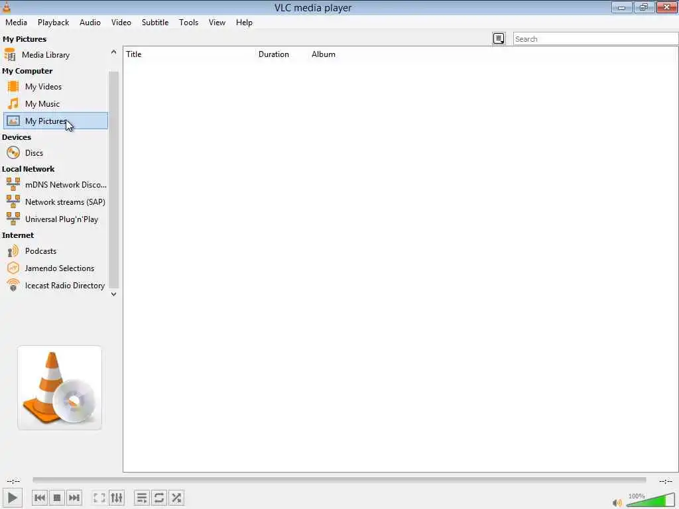Sort playlist by Title column
The height and width of the screenshot is (509, 679).
pos(134,54)
